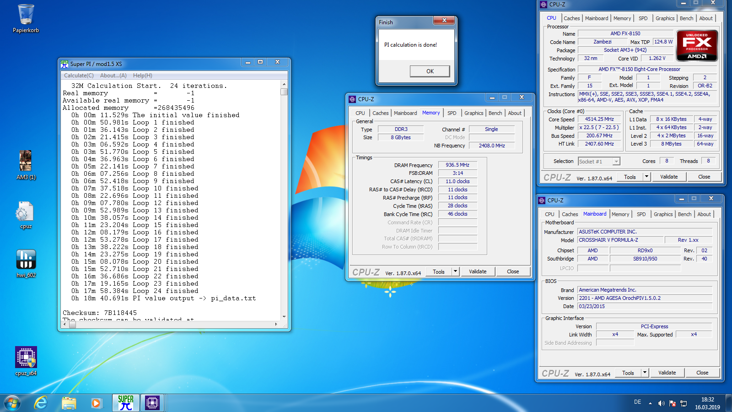The height and width of the screenshot is (412, 732).
Task: Open Windows Explorer from taskbar
Action: [69, 403]
